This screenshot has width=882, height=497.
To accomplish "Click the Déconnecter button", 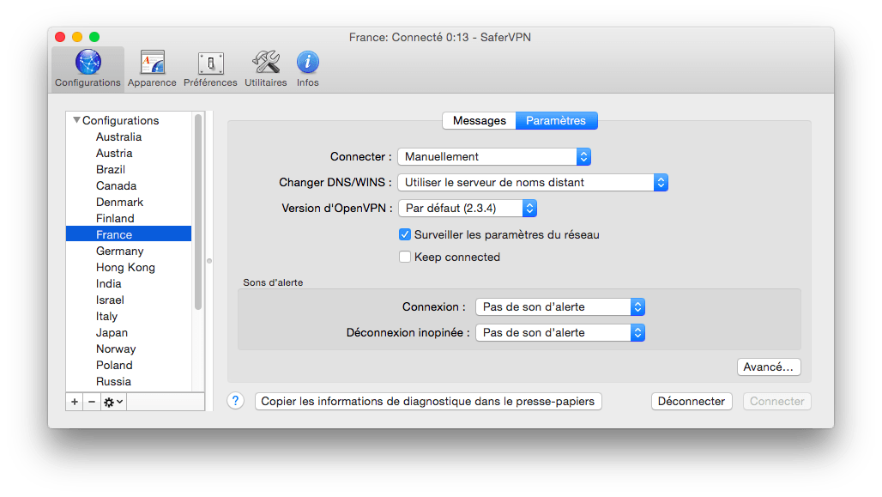I will tap(692, 402).
